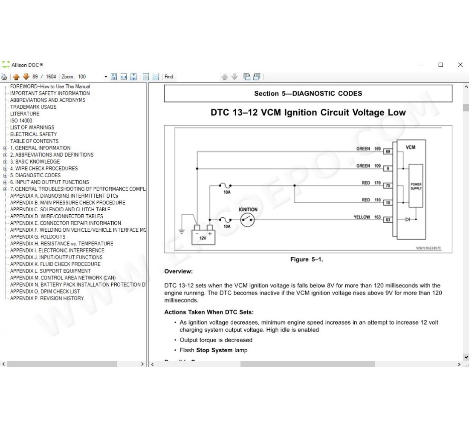
Task: Click the rotate page left icon
Action: (257, 77)
